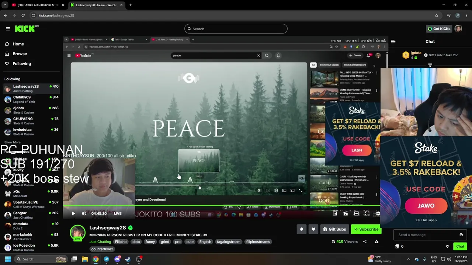The image size is (472, 265).
Task: Open CHUPAENG channel in sidebar
Action: [31, 121]
